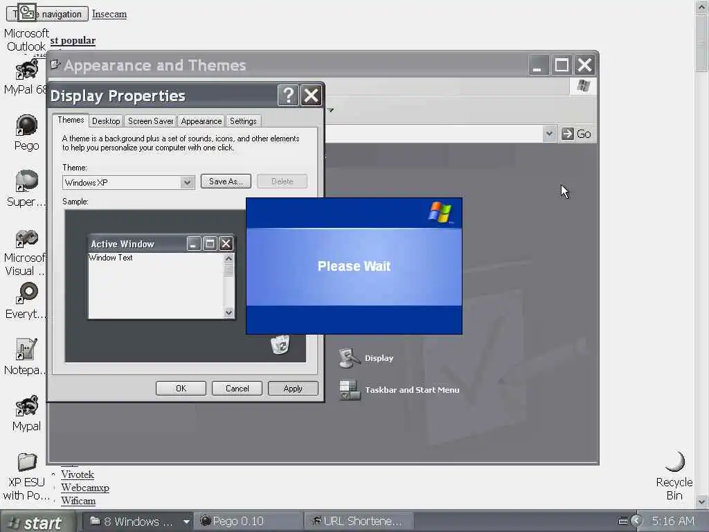
Task: Switch to the Themes tab
Action: (71, 120)
